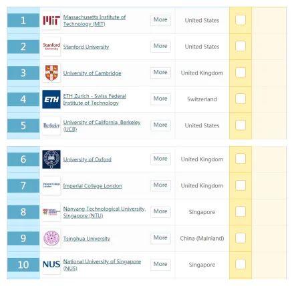The width and height of the screenshot is (294, 286).
Task: Select checkbox beside National University of Singapore
Action: 241,264
